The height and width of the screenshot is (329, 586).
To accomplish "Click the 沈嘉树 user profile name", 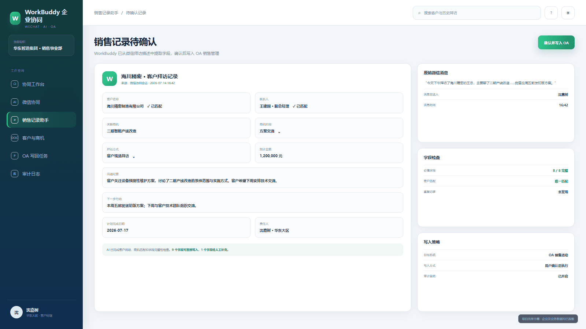I will (x=32, y=310).
